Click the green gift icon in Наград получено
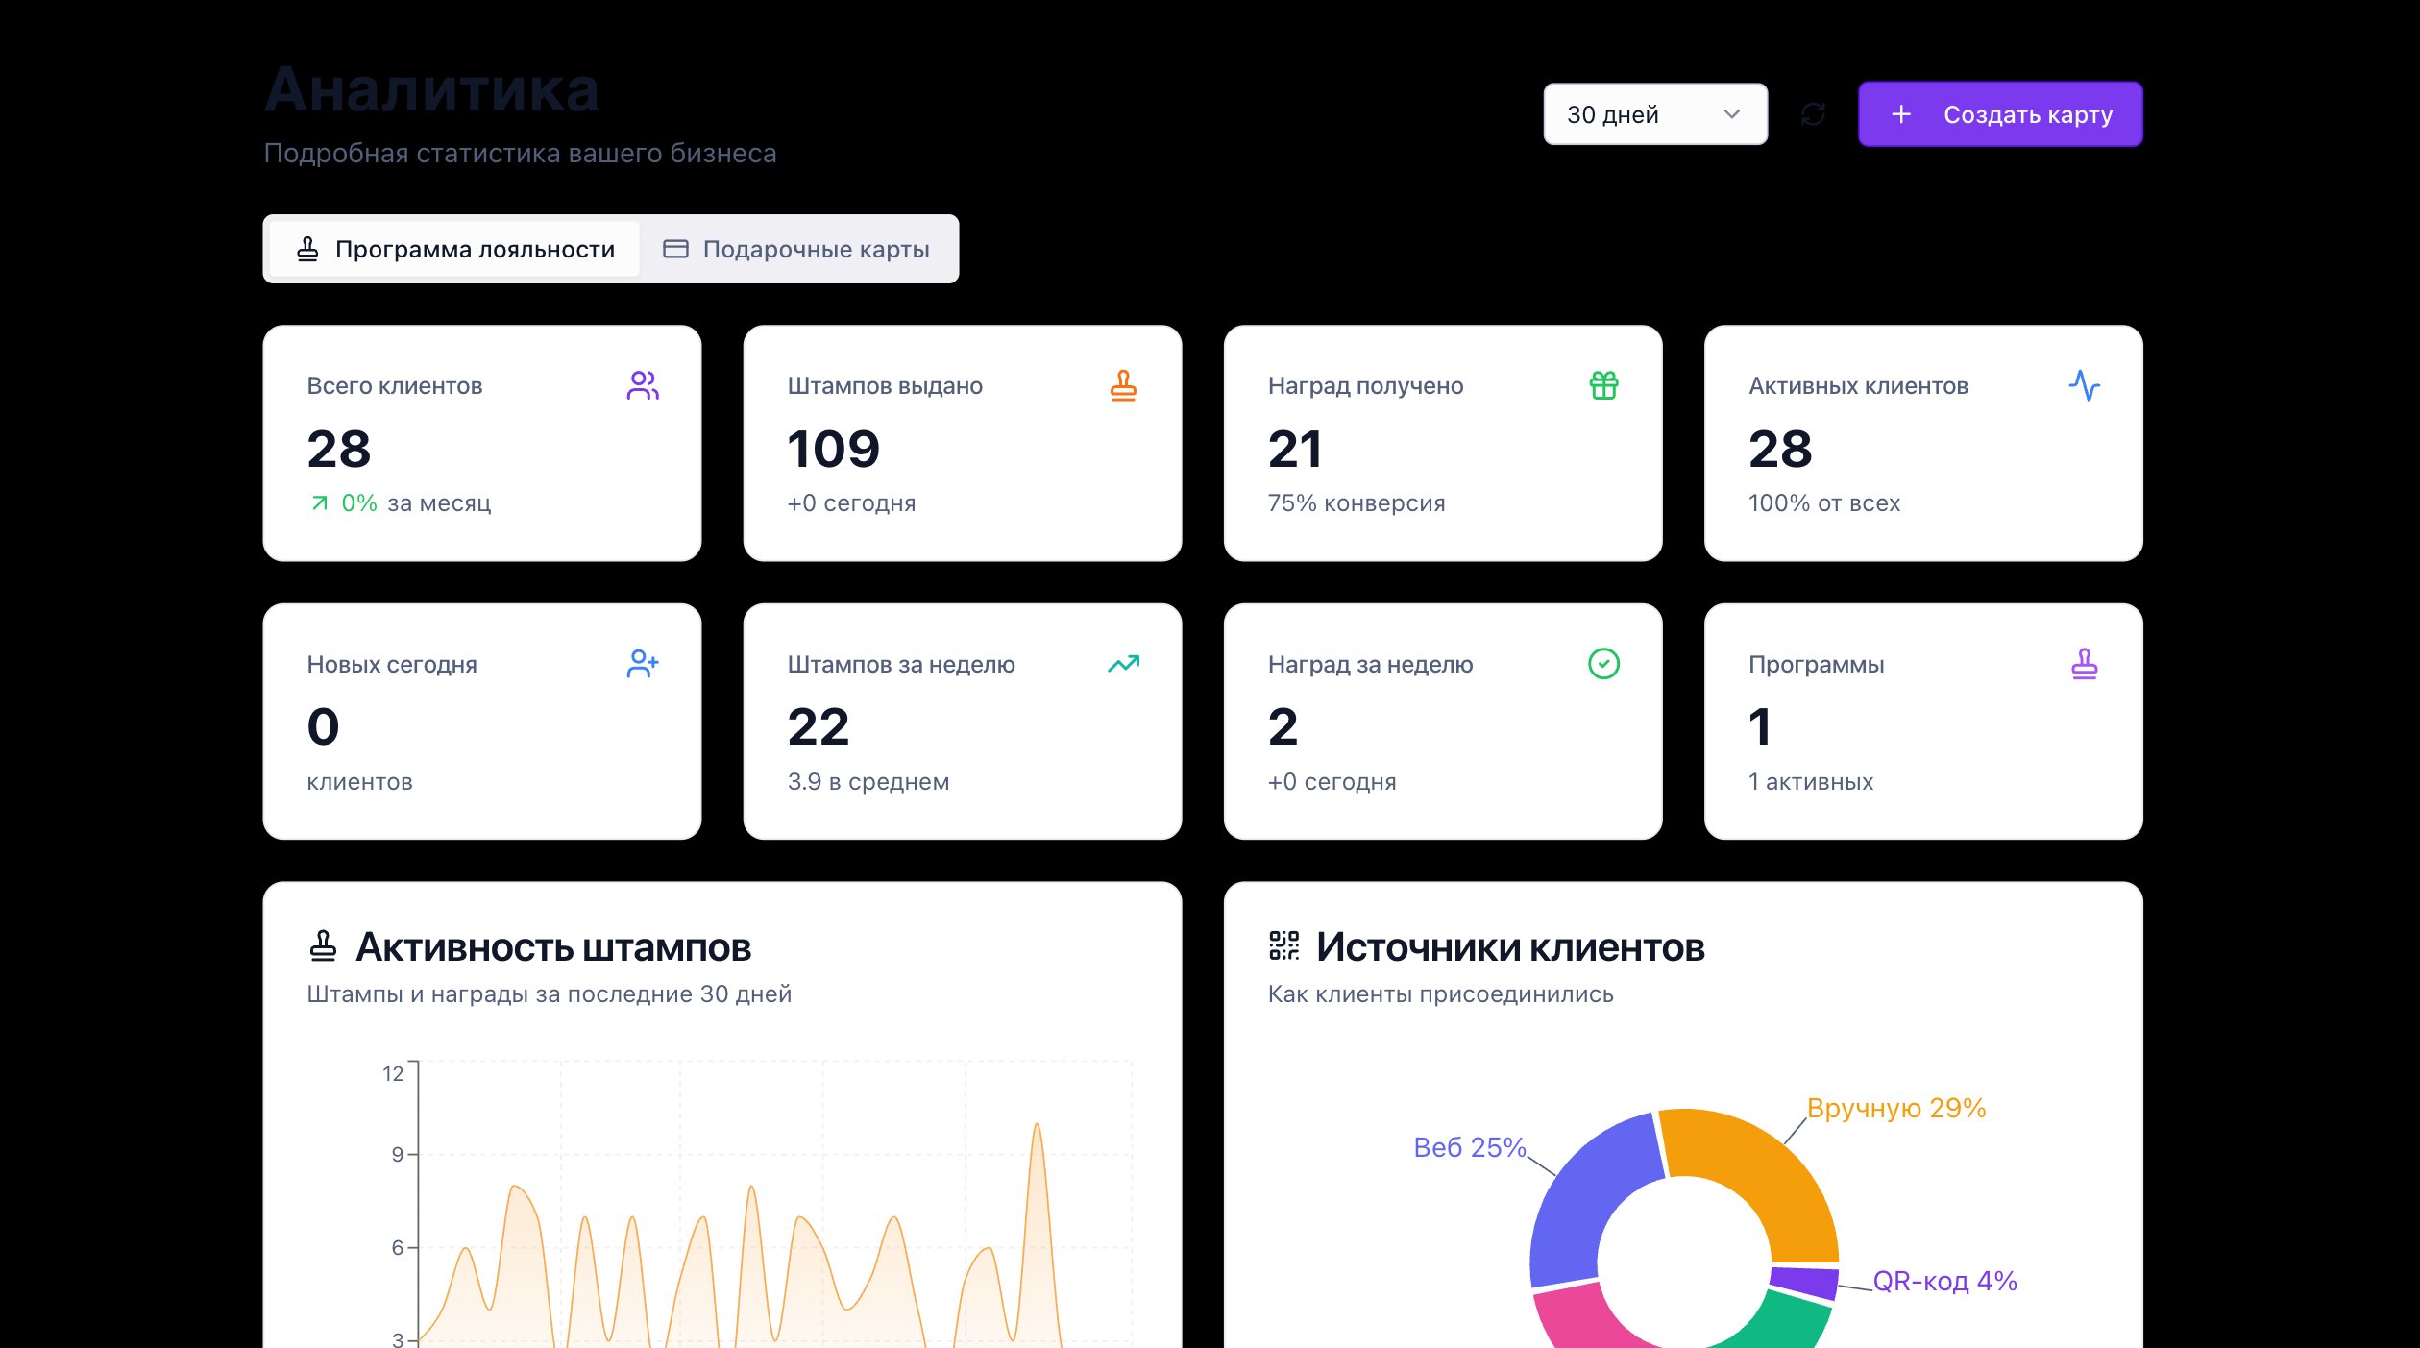The width and height of the screenshot is (2420, 1348). click(x=1603, y=385)
